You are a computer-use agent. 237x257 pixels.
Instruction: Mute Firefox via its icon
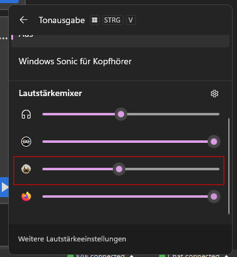(x=26, y=196)
